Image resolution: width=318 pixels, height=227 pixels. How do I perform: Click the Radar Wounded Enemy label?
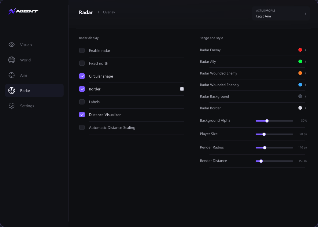218,73
